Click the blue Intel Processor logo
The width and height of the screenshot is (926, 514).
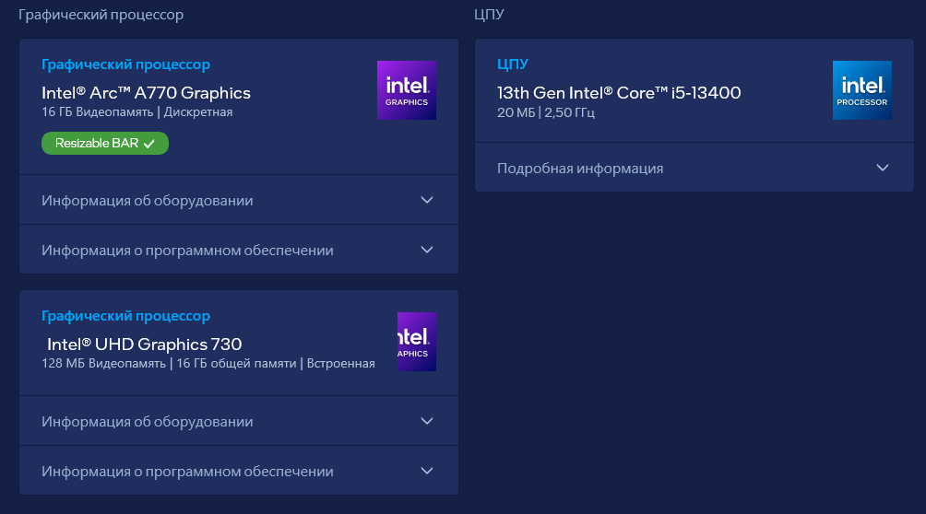[861, 90]
